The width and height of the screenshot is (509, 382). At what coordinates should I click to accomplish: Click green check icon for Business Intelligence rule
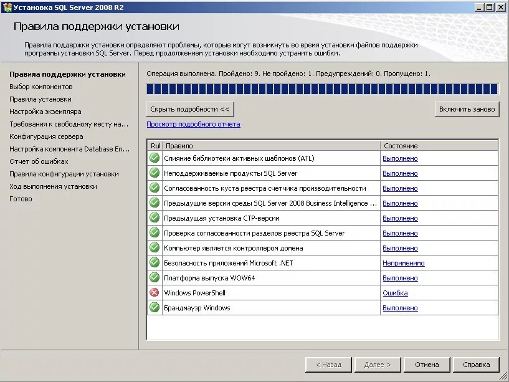(x=155, y=203)
